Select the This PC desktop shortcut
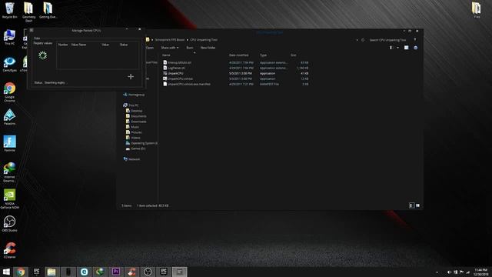 pos(9,38)
